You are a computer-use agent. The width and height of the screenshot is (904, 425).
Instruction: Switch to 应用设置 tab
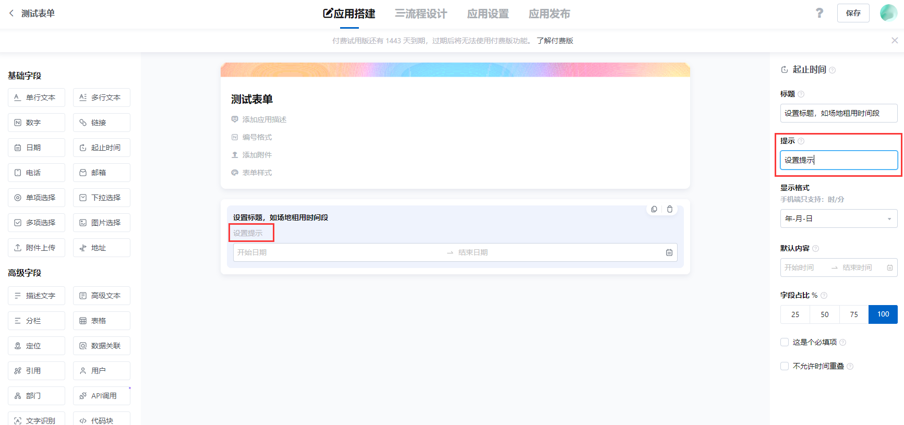[x=488, y=14]
